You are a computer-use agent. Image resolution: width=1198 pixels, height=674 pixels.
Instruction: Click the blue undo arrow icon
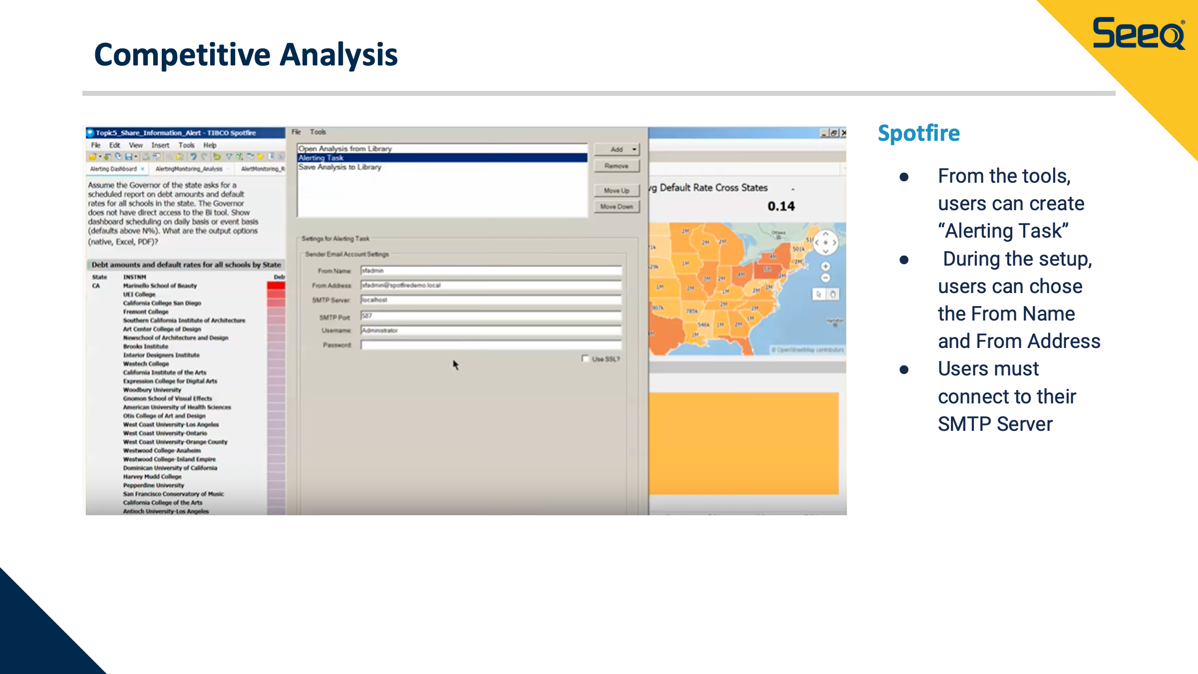[x=193, y=156]
